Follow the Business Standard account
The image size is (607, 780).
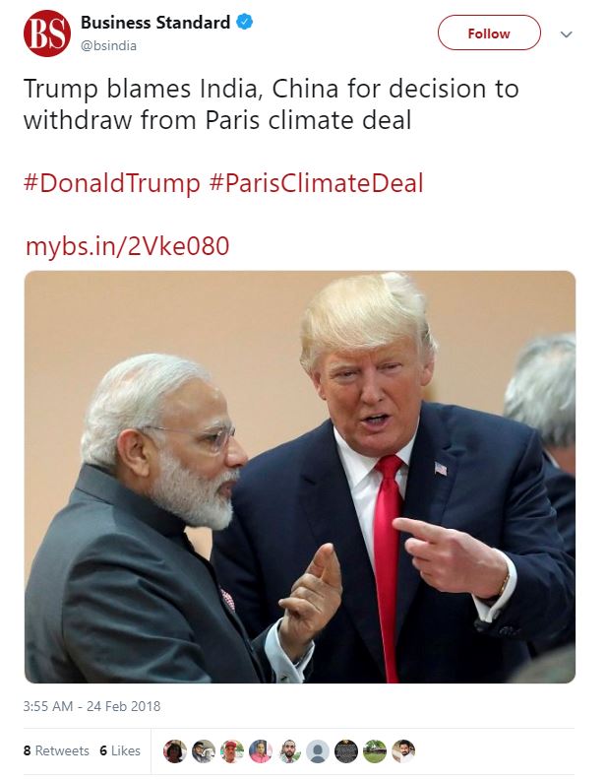click(x=489, y=33)
